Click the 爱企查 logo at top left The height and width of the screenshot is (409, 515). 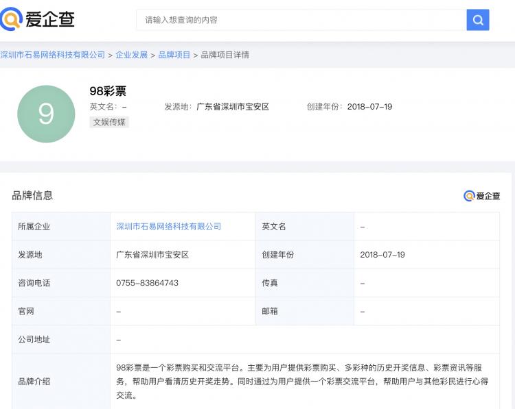click(x=38, y=19)
